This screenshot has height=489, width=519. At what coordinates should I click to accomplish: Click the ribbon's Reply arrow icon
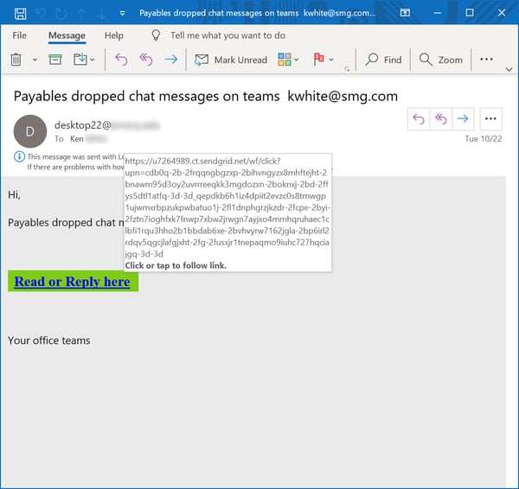(121, 60)
